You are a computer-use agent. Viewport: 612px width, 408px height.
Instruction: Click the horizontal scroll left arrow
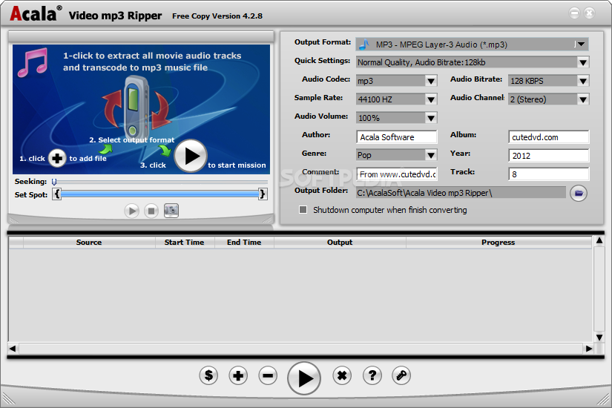click(13, 348)
